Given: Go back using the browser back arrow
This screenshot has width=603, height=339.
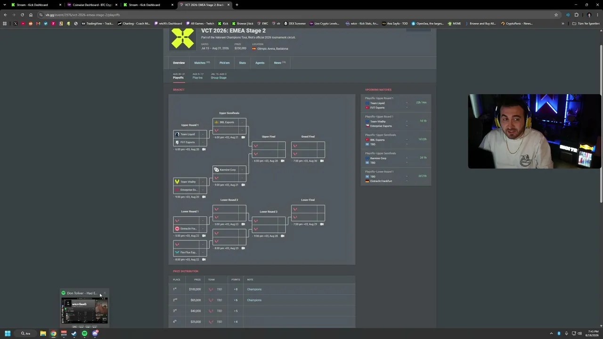Looking at the screenshot, I should click(x=5, y=15).
